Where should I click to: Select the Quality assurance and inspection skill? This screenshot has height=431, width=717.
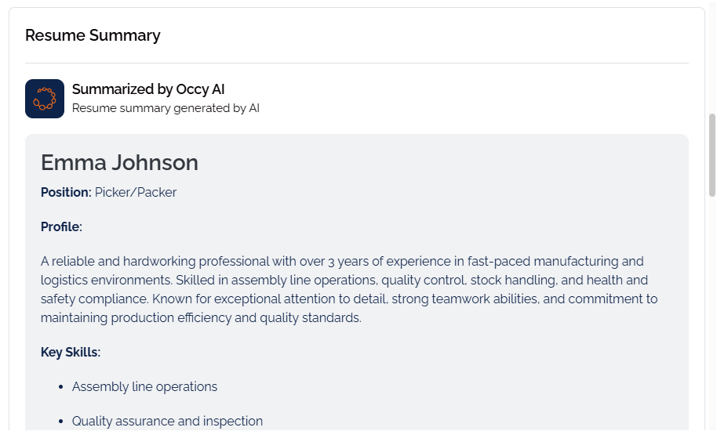click(167, 422)
